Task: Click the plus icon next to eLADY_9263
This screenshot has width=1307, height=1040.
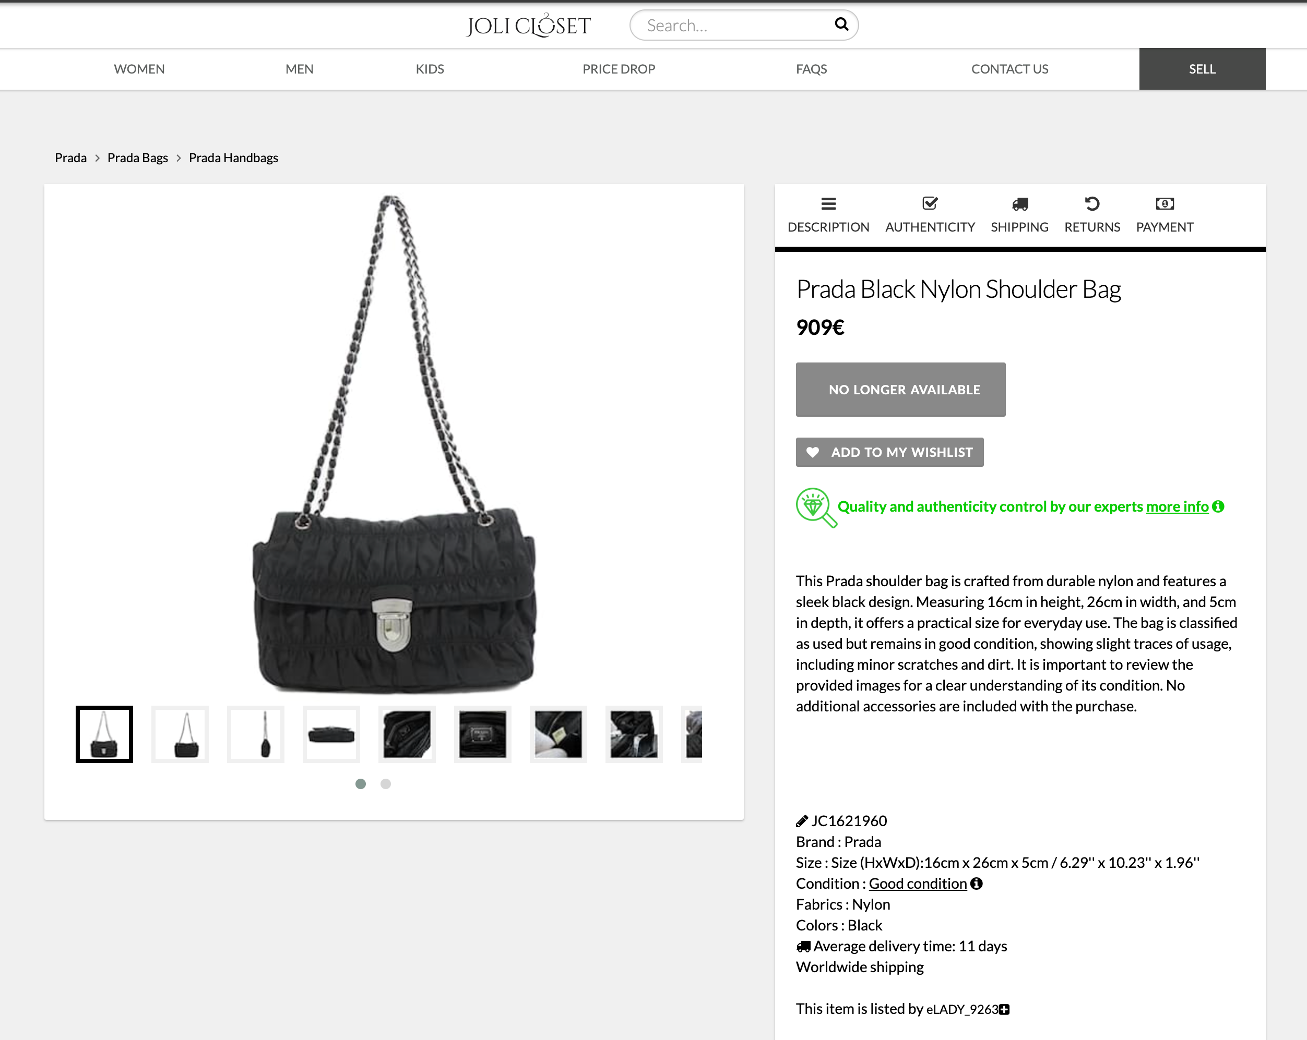Action: [x=1004, y=1009]
